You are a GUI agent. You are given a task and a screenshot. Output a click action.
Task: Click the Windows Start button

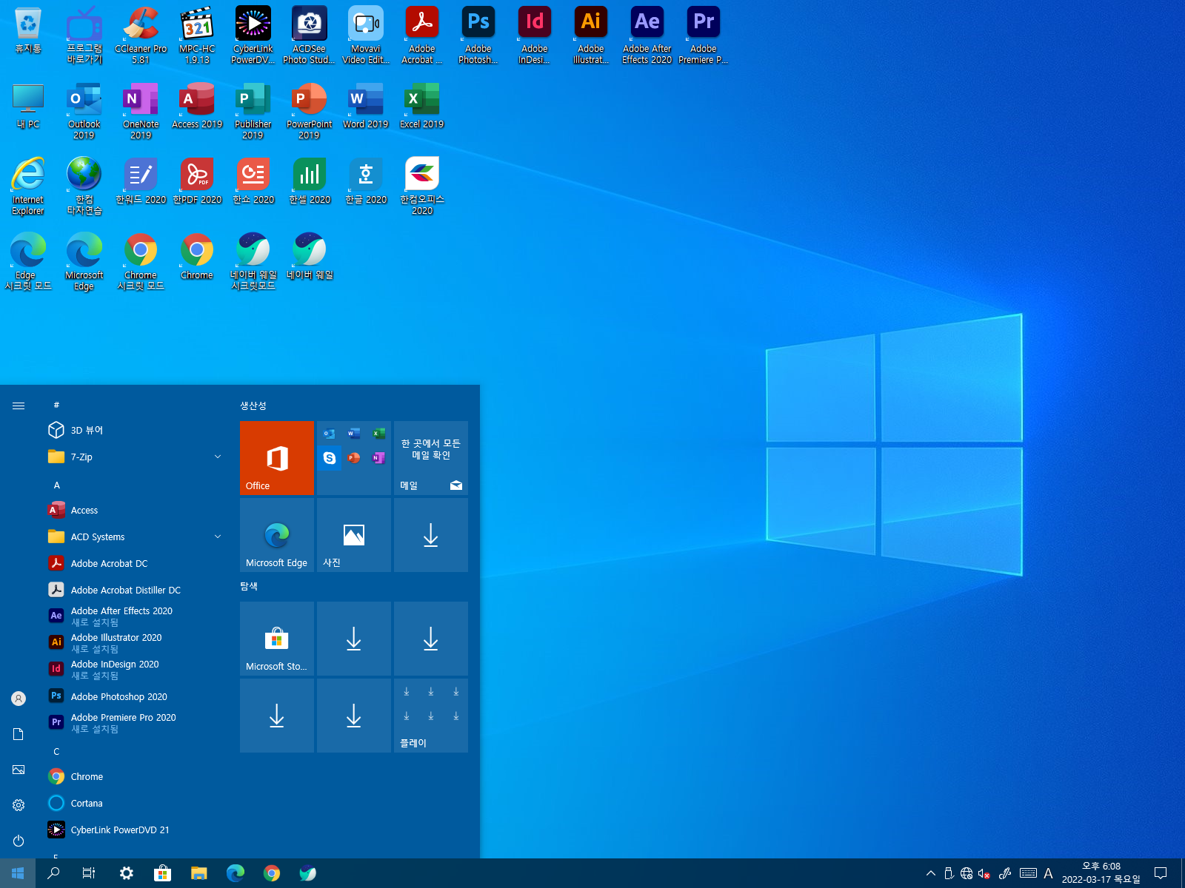click(18, 873)
